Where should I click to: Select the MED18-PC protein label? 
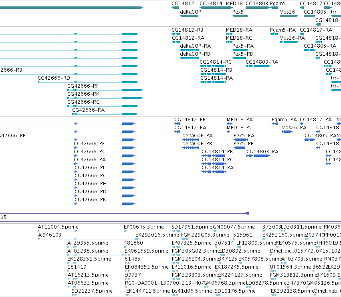pos(240,128)
